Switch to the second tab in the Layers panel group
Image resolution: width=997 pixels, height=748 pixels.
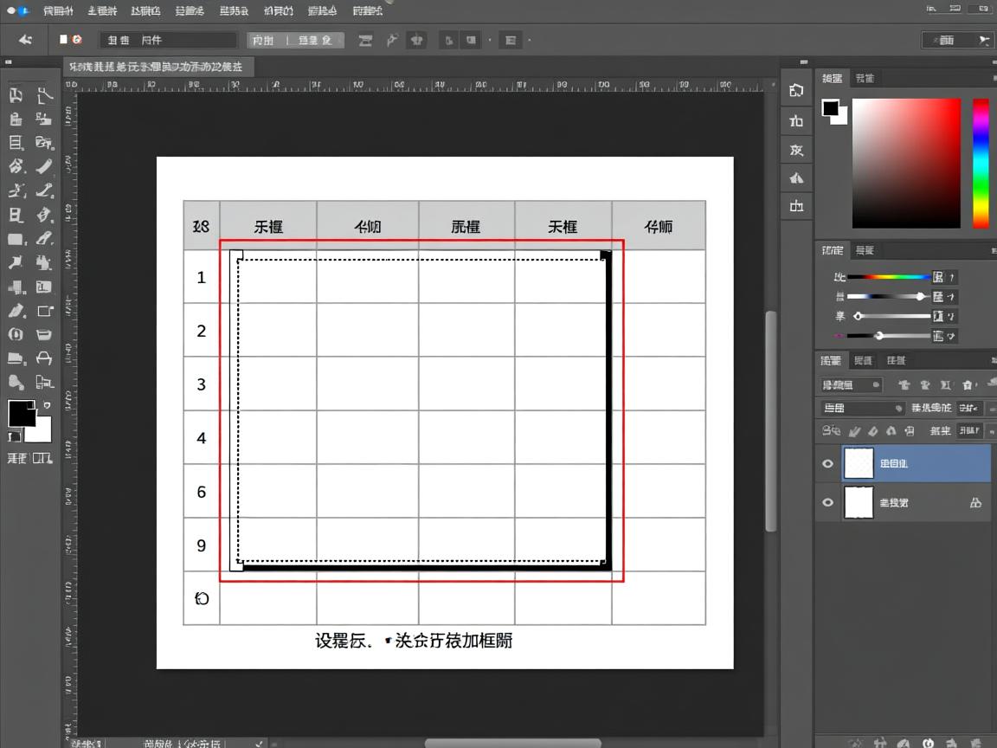(x=863, y=360)
